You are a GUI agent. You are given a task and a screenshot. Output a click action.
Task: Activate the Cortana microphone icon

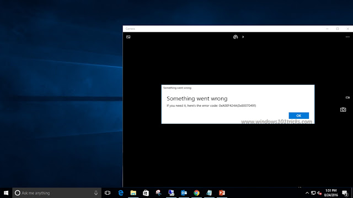tap(96, 193)
